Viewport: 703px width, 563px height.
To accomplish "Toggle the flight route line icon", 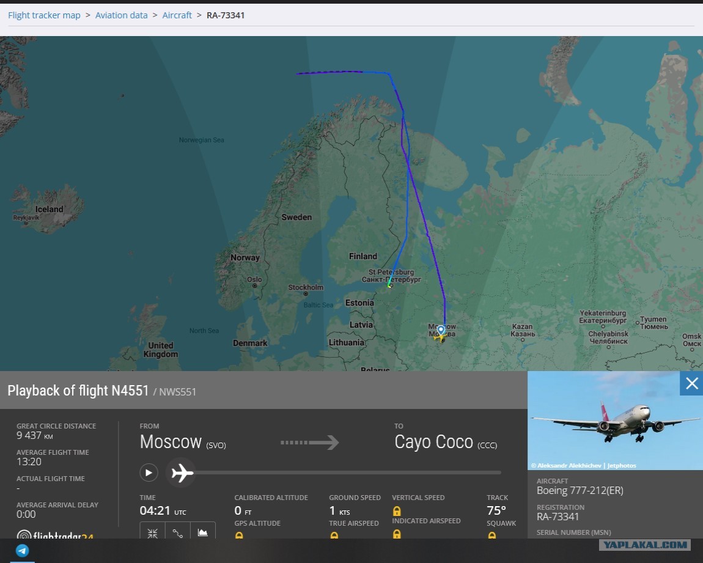I will tap(177, 532).
